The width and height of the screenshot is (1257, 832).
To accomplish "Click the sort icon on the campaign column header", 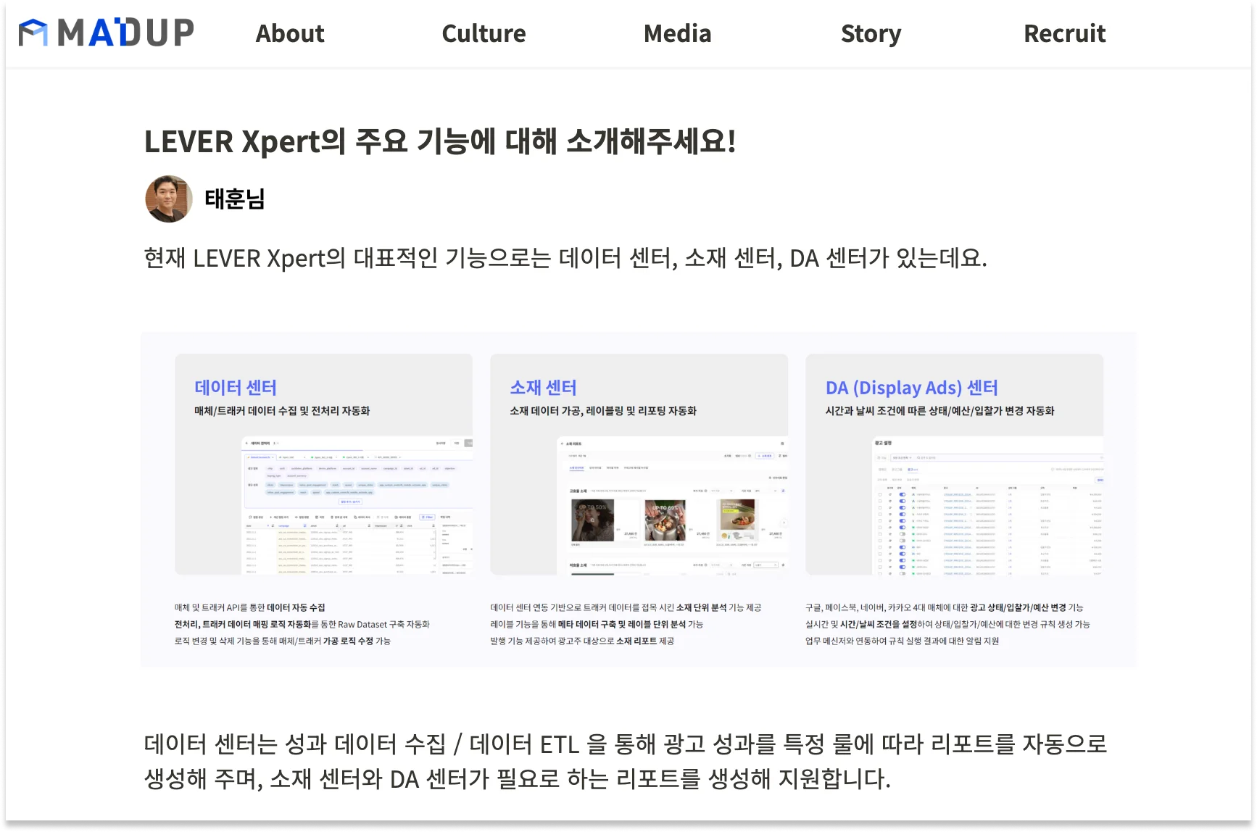I will click(x=304, y=525).
